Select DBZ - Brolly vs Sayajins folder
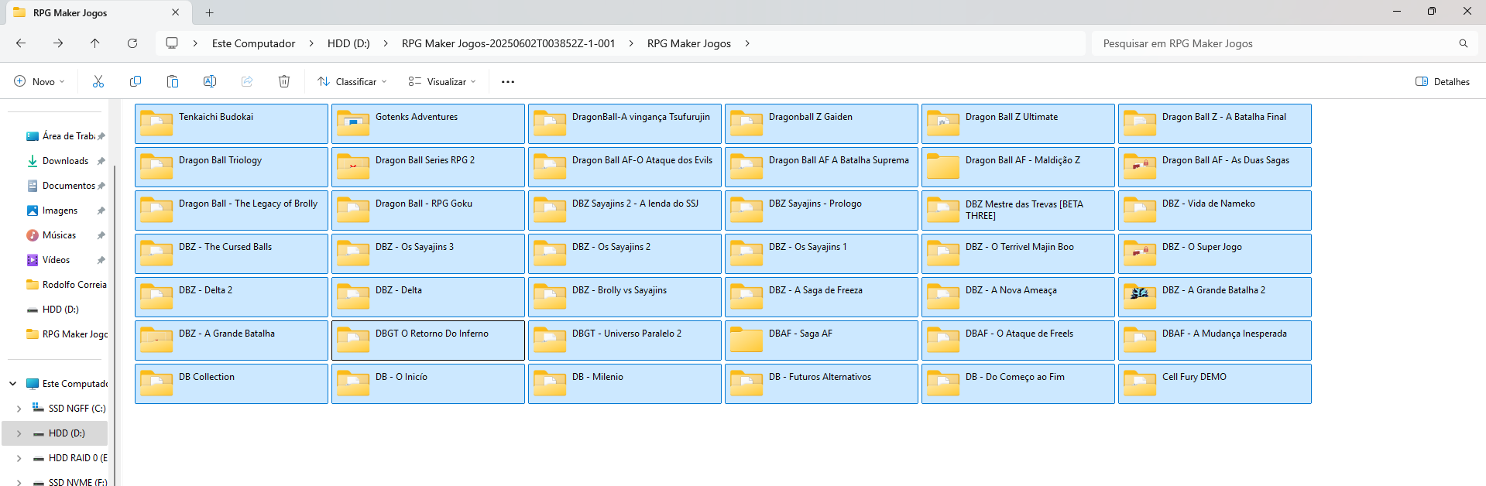This screenshot has height=486, width=1486. point(625,297)
